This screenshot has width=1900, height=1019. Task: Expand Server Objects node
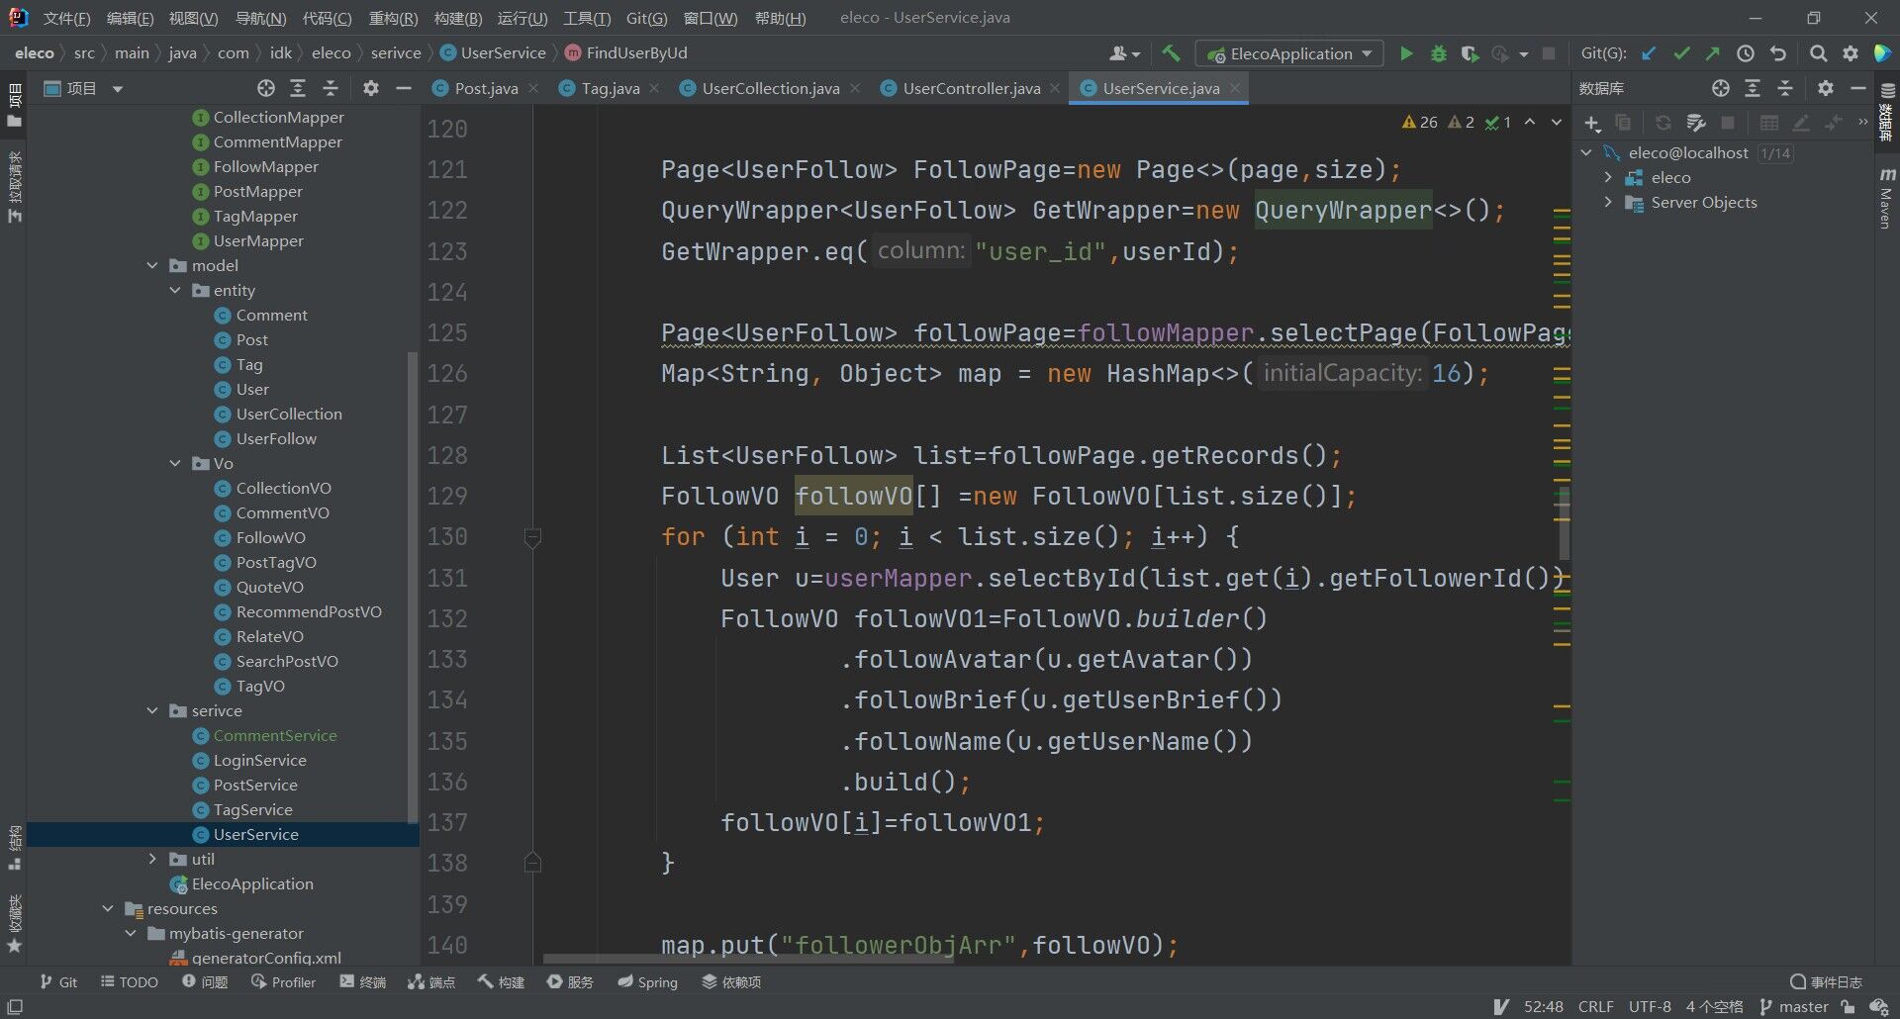(1608, 202)
